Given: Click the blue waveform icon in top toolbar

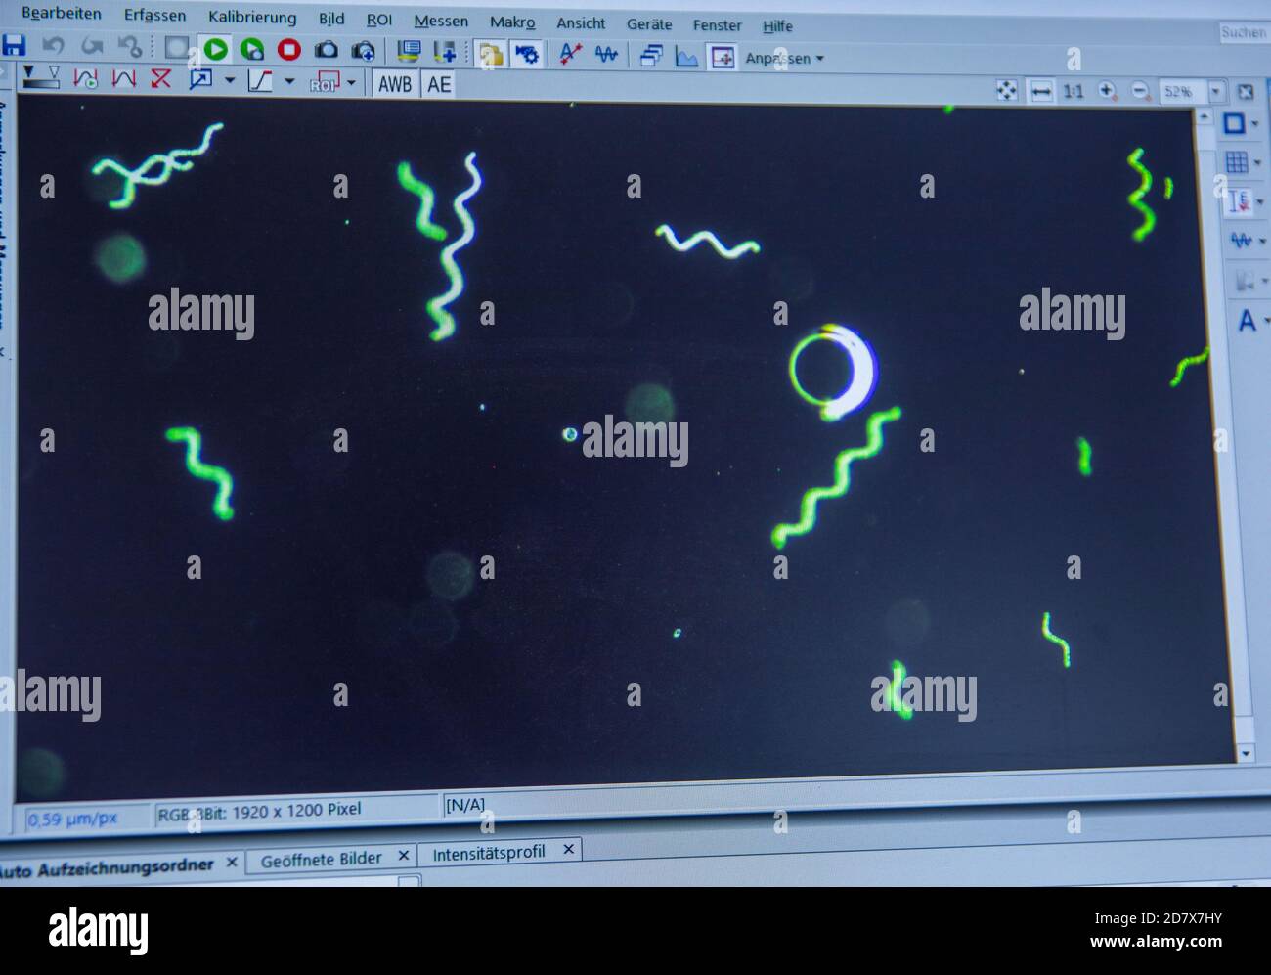Looking at the screenshot, I should pyautogui.click(x=606, y=54).
